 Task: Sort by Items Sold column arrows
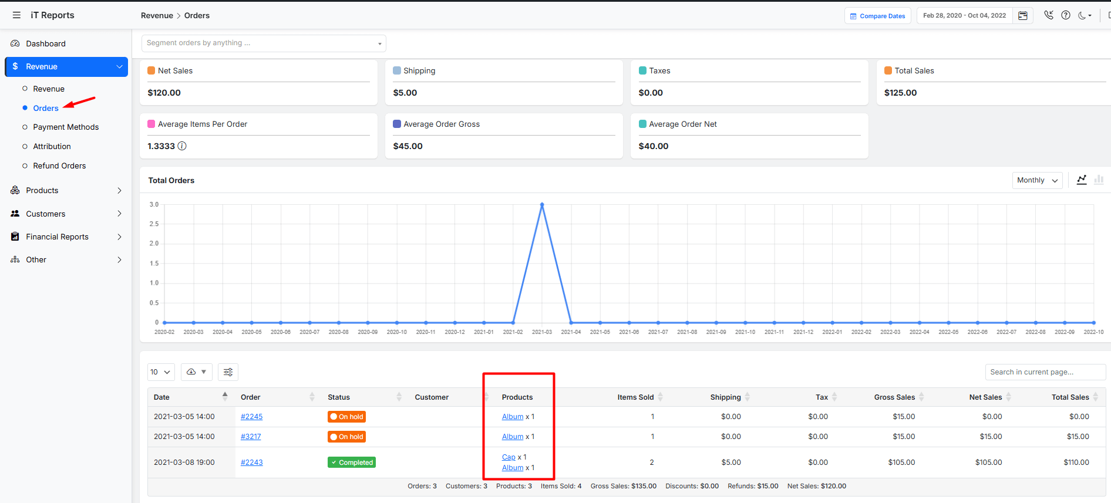click(660, 397)
